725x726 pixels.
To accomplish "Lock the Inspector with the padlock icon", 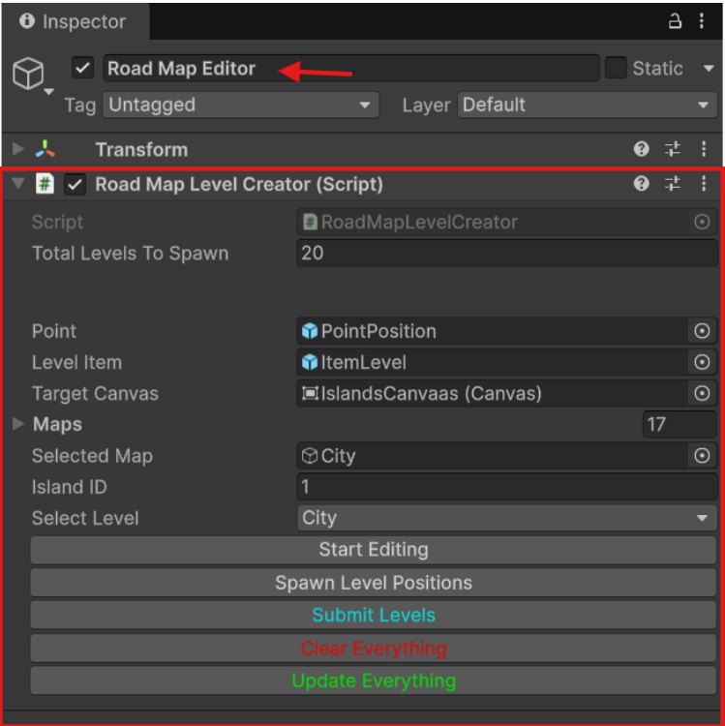I will point(675,21).
